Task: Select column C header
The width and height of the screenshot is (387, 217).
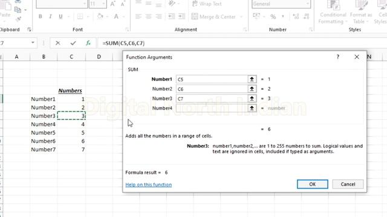Action: (71, 57)
